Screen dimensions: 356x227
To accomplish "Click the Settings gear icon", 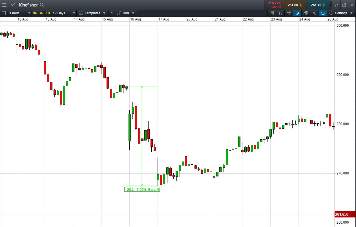I will coord(331,13).
